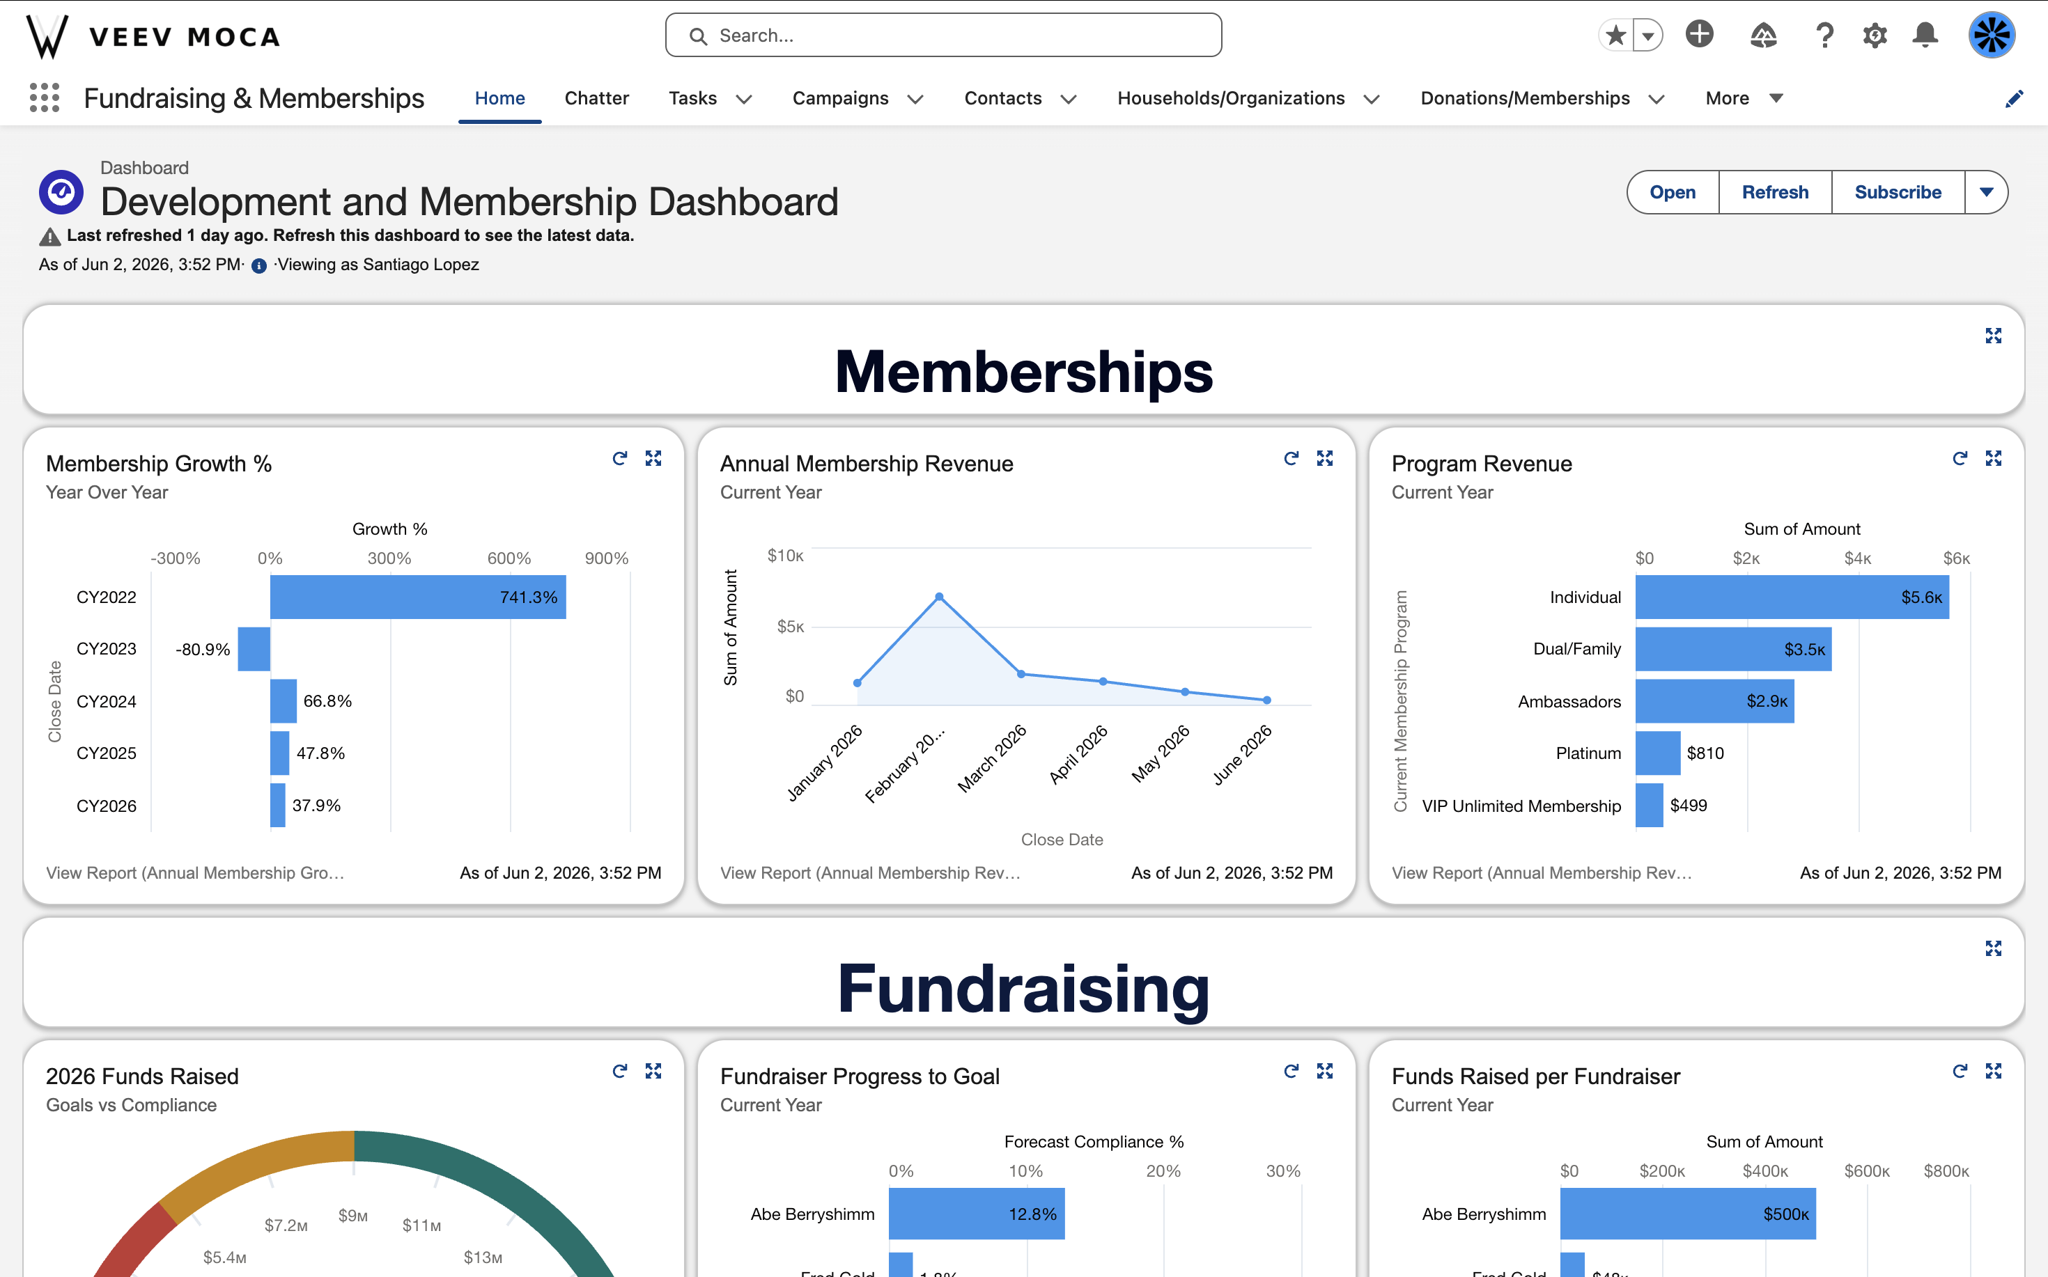This screenshot has height=1277, width=2048.
Task: Expand the Campaigns tab chevron
Action: click(915, 99)
